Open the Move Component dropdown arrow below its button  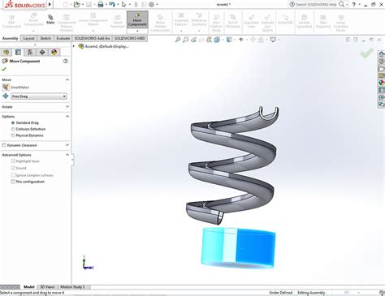(x=137, y=31)
